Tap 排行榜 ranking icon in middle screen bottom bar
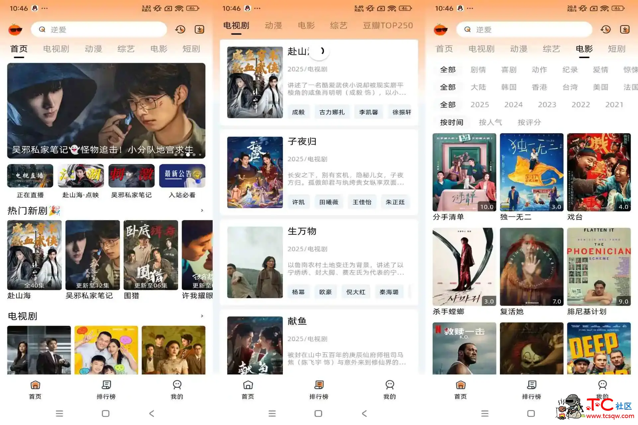Image resolution: width=638 pixels, height=425 pixels. point(319,385)
